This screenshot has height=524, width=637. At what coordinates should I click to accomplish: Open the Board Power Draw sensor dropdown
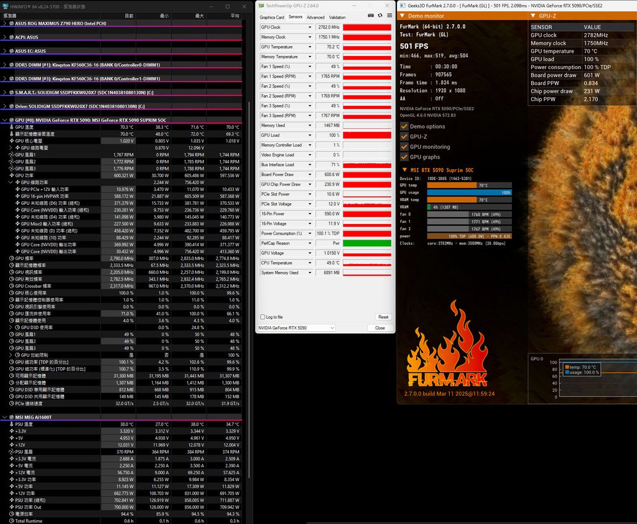[x=310, y=175]
